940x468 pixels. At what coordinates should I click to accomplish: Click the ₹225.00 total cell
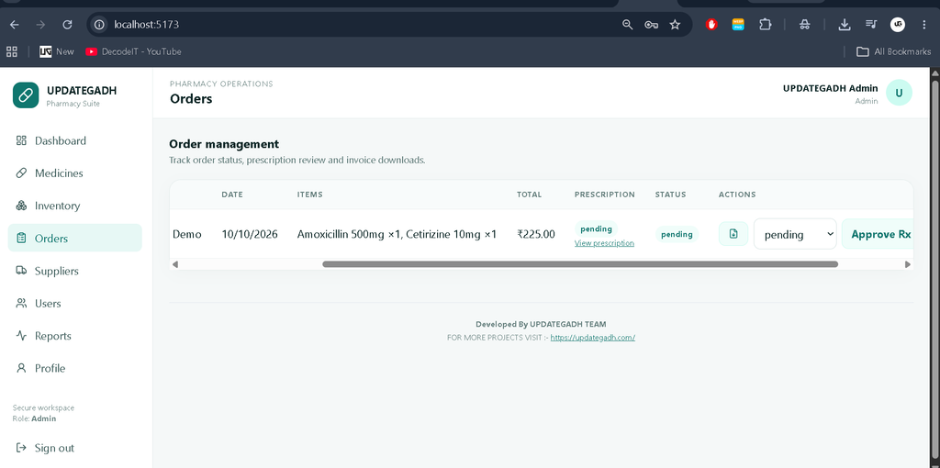coord(536,234)
